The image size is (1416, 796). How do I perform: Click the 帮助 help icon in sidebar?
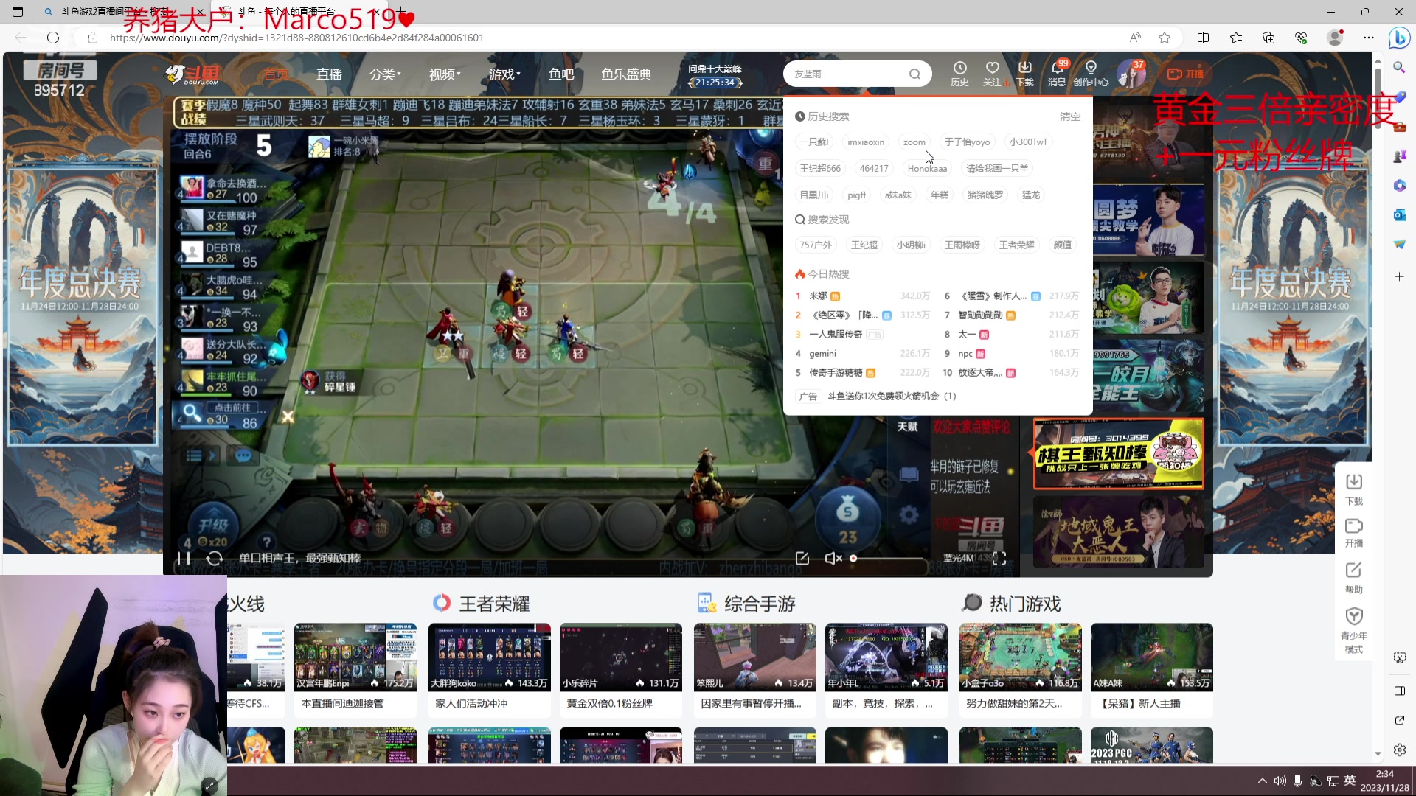(1353, 570)
